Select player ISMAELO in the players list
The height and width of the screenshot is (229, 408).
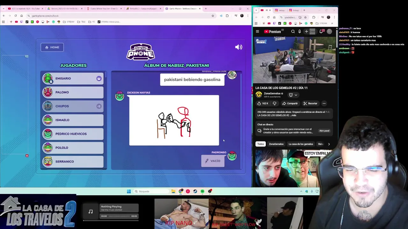(73, 120)
